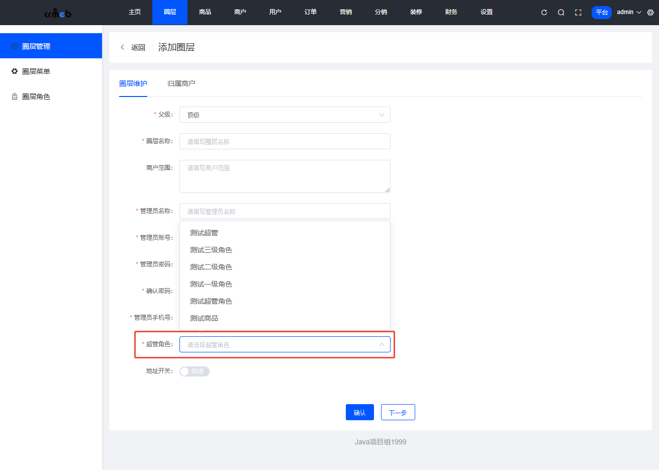The width and height of the screenshot is (659, 470).
Task: Click the 确认 button to submit
Action: (359, 412)
